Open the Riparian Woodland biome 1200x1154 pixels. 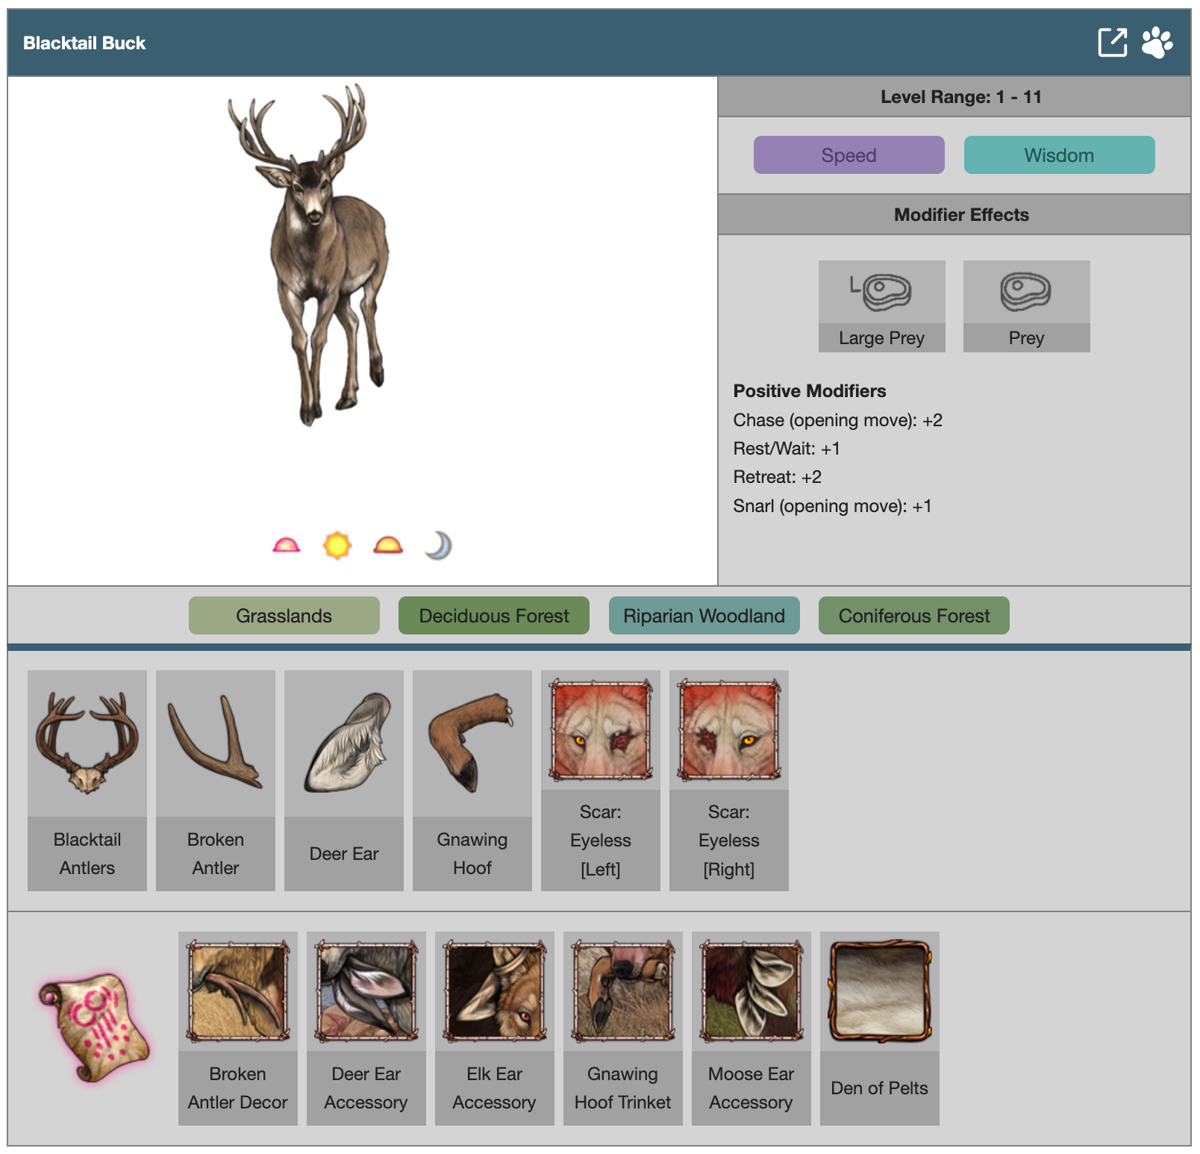(704, 616)
